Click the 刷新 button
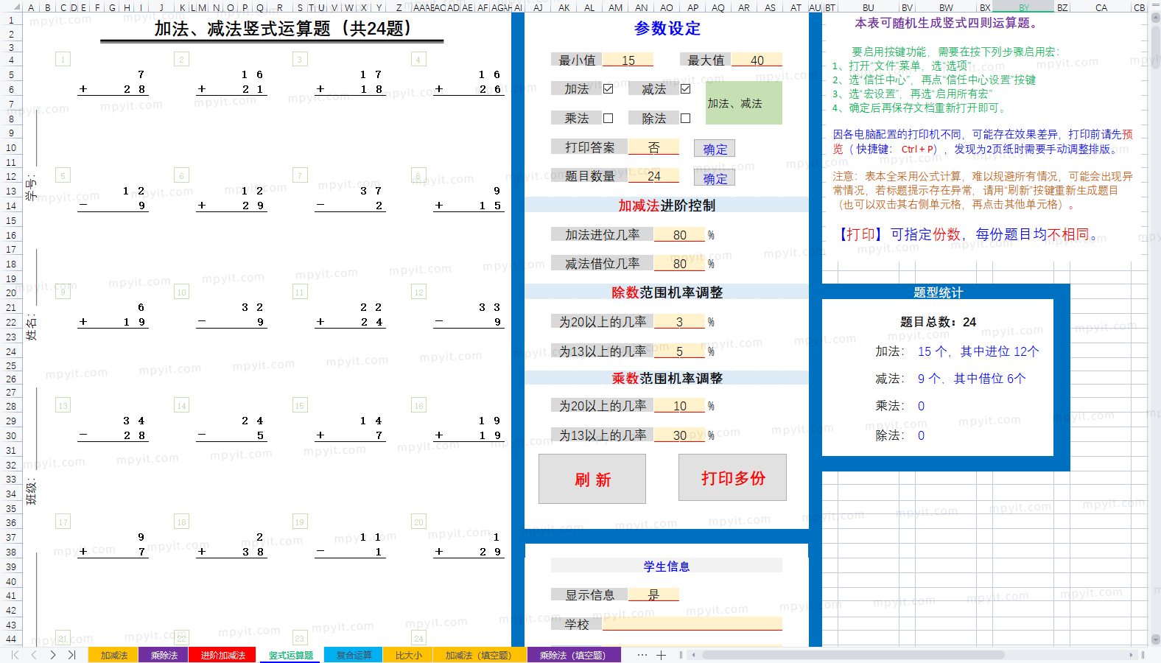1161x663 pixels. coord(592,479)
